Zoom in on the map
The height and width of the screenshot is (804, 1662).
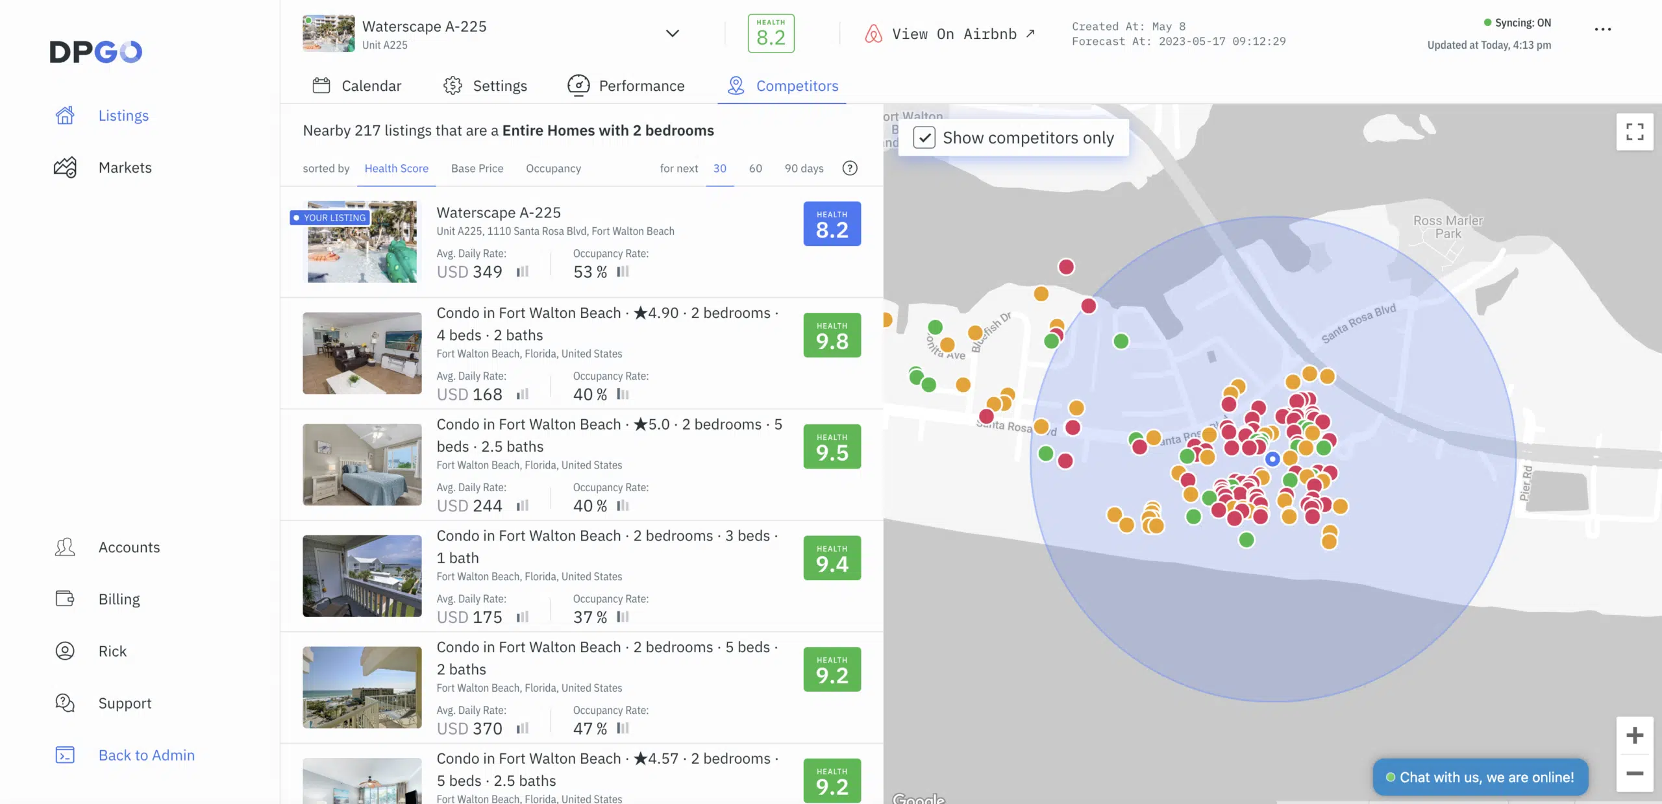pyautogui.click(x=1634, y=735)
